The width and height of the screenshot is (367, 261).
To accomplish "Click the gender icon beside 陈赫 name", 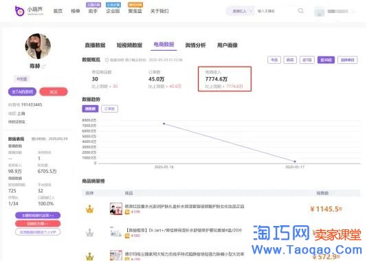I will coord(44,66).
